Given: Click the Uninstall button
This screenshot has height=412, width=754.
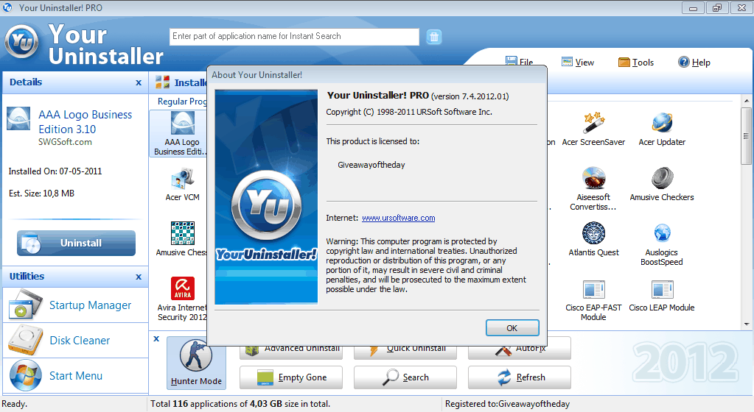Looking at the screenshot, I should (76, 243).
